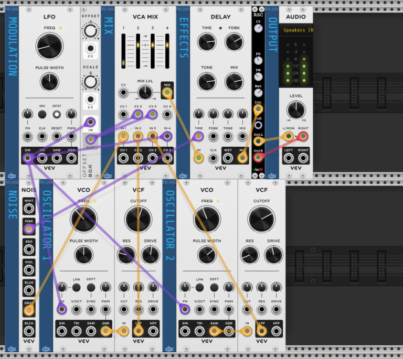The height and width of the screenshot is (359, 403).
Task: Click the Audio L/MON input jack
Action: (289, 136)
